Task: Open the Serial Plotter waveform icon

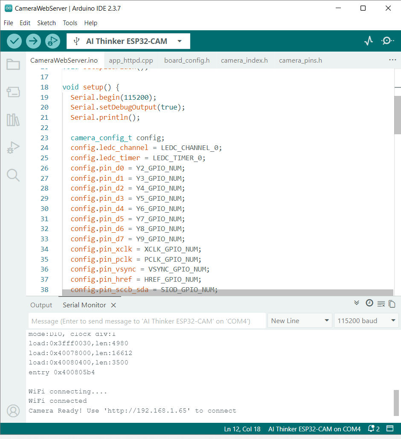Action: [369, 41]
